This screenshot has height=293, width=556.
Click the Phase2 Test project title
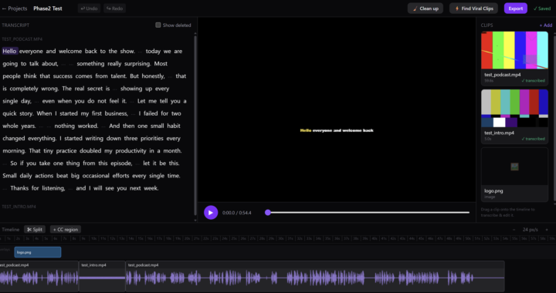[48, 8]
